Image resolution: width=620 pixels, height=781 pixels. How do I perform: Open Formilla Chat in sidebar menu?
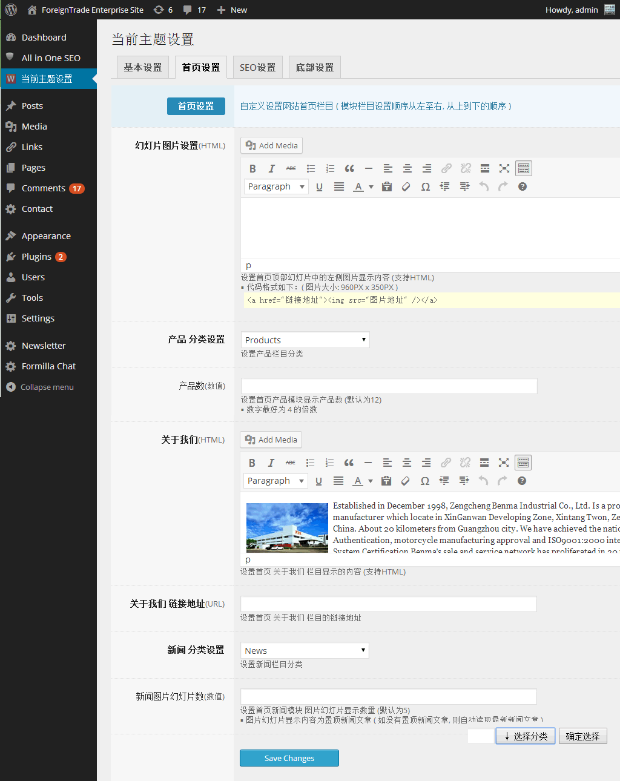(48, 366)
